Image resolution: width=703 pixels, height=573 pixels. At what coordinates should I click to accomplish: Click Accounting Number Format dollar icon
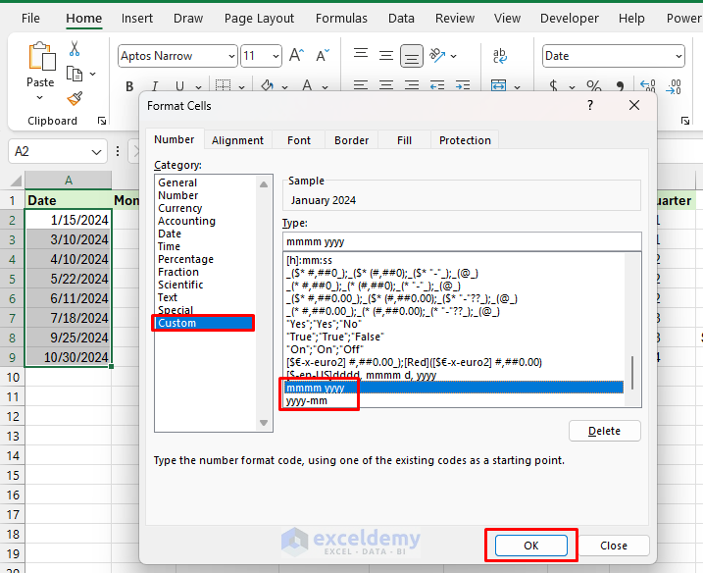[554, 85]
